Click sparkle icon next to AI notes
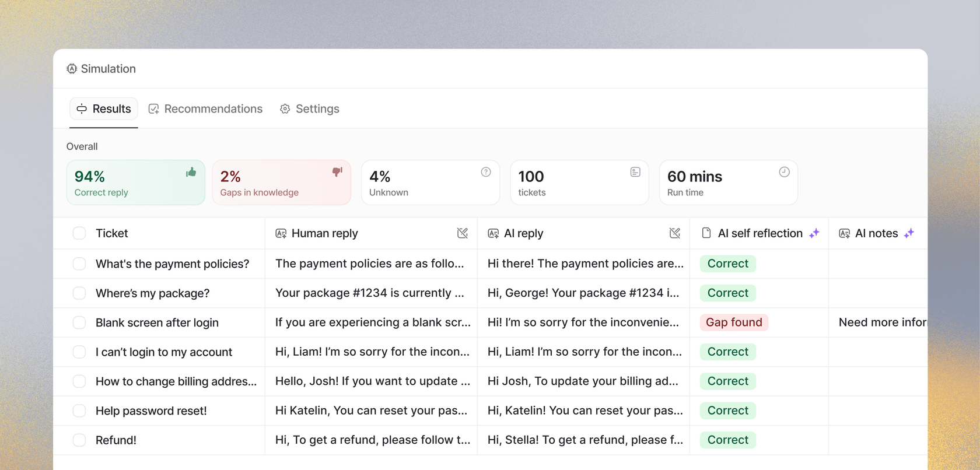The width and height of the screenshot is (980, 470). click(x=909, y=233)
